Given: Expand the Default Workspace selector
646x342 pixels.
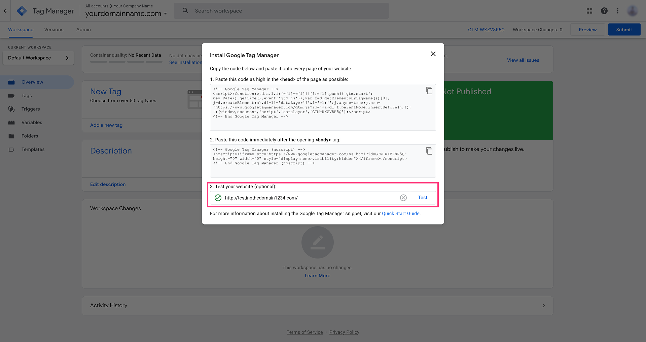Looking at the screenshot, I should (38, 58).
